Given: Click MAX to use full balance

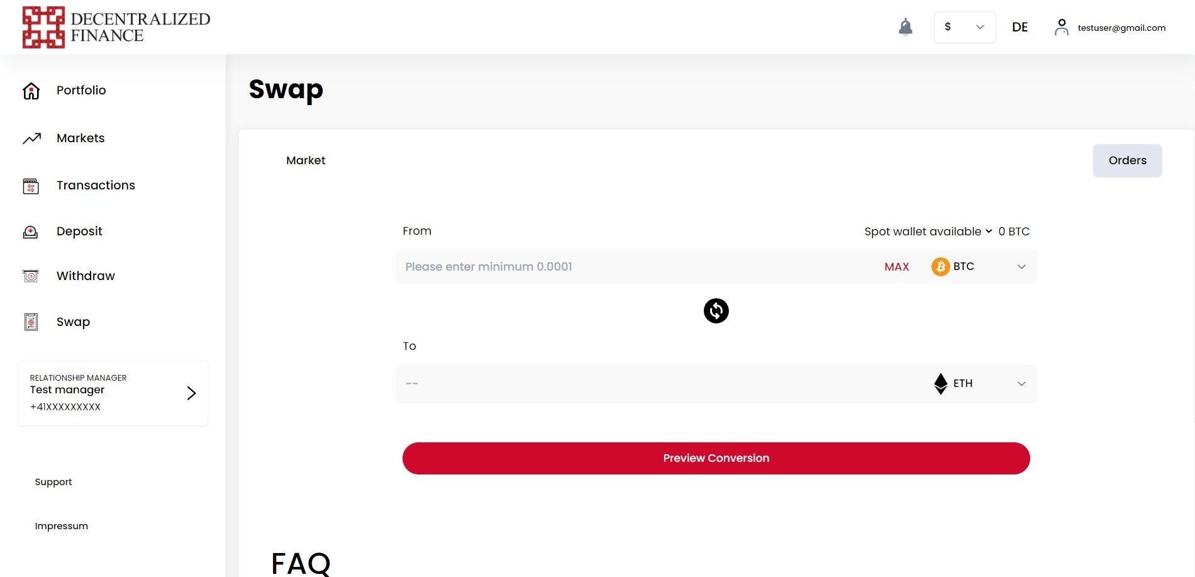Looking at the screenshot, I should tap(896, 267).
